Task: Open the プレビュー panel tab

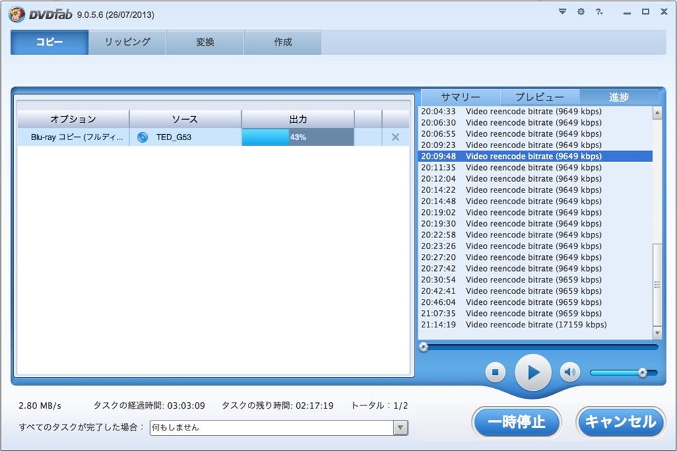Action: point(539,97)
